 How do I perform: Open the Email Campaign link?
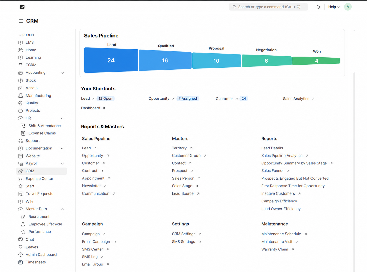pos(99,242)
